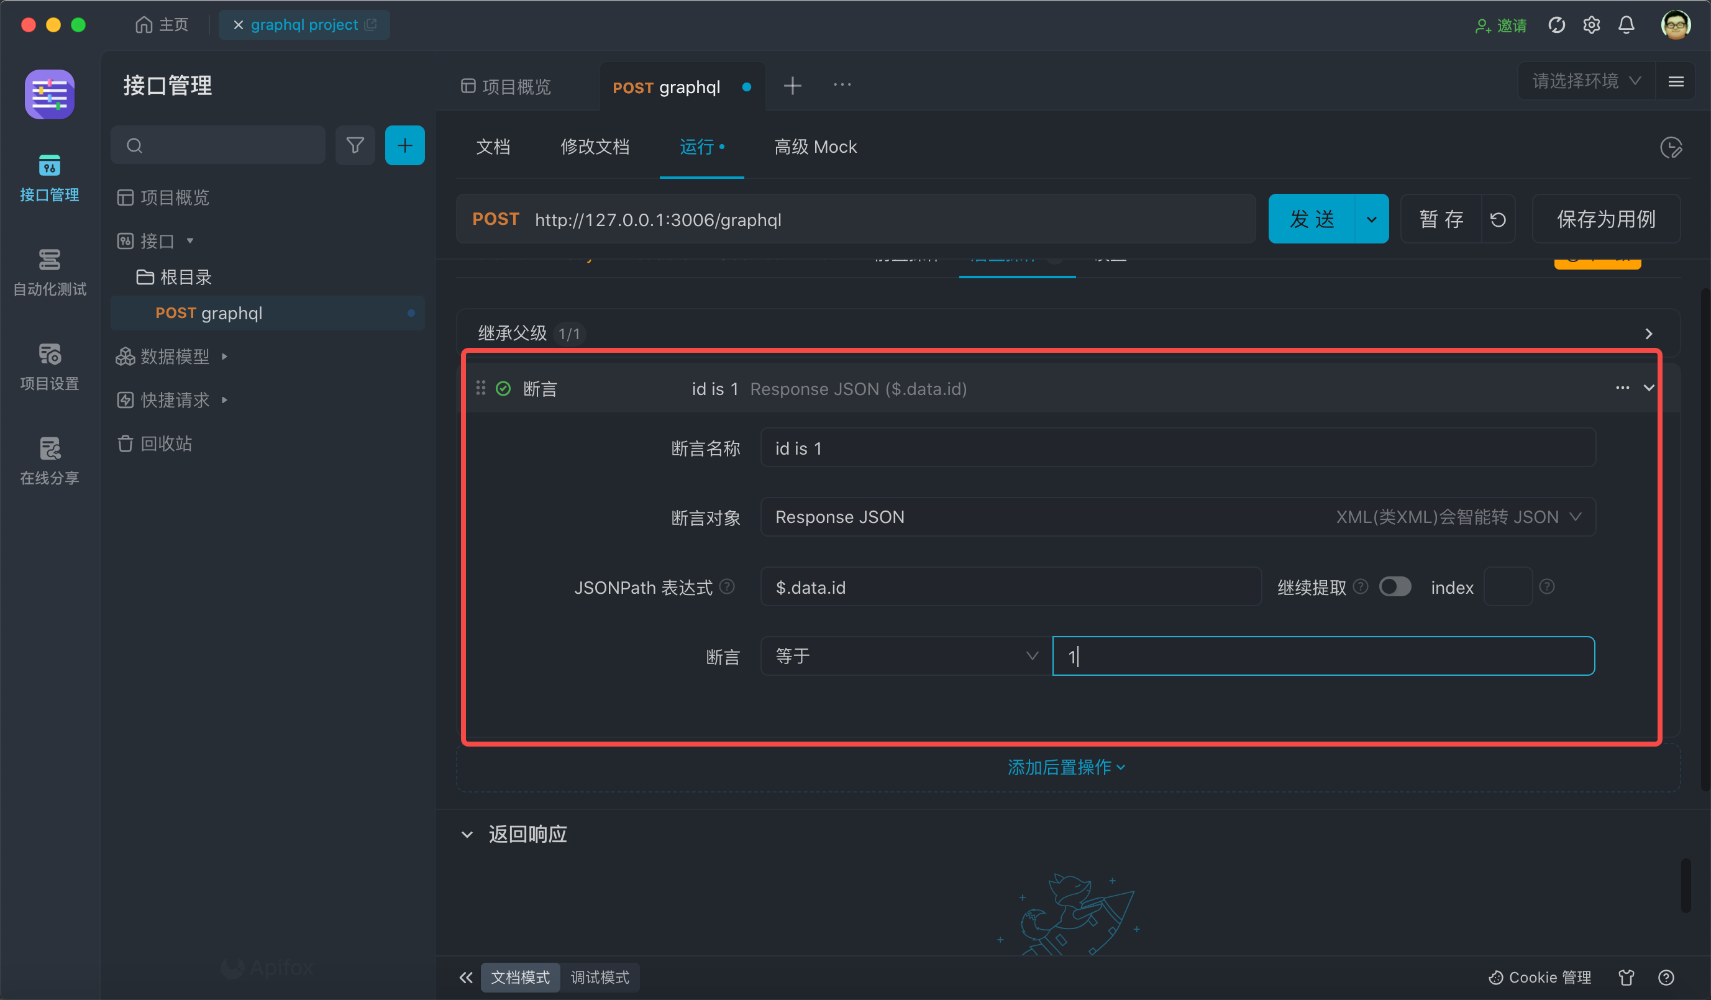The width and height of the screenshot is (1711, 1000).
Task: Toggle the green enabled check on 断言
Action: (x=503, y=388)
